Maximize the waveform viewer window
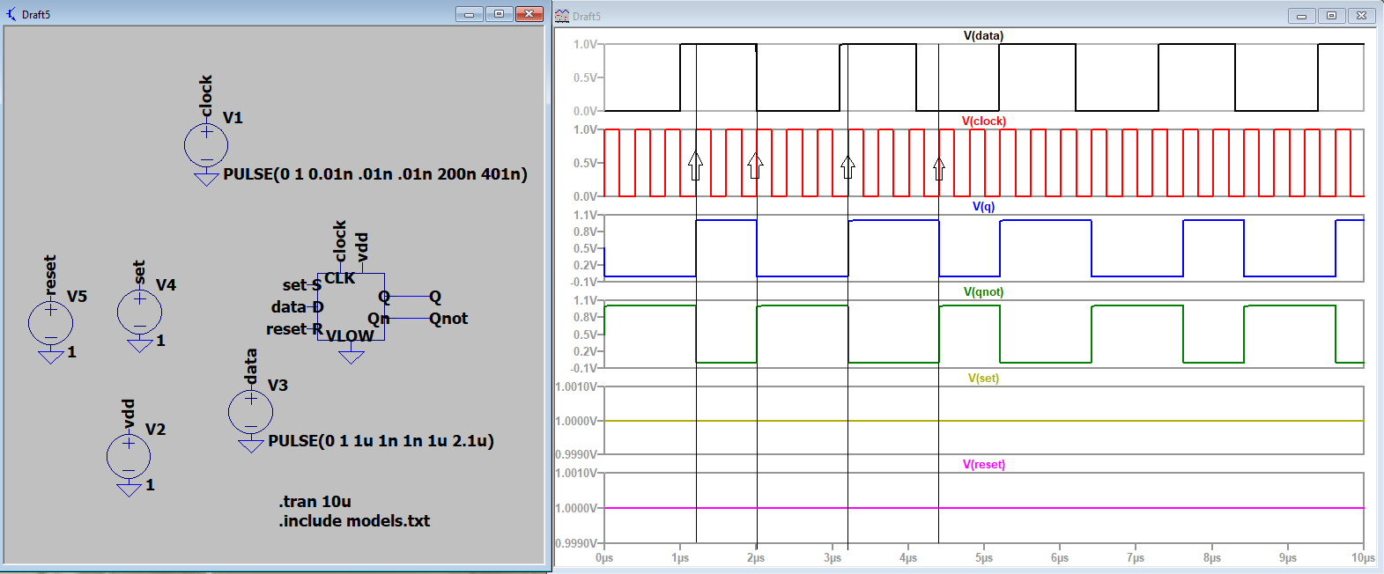Screen dimensions: 1384x574 pos(1331,16)
